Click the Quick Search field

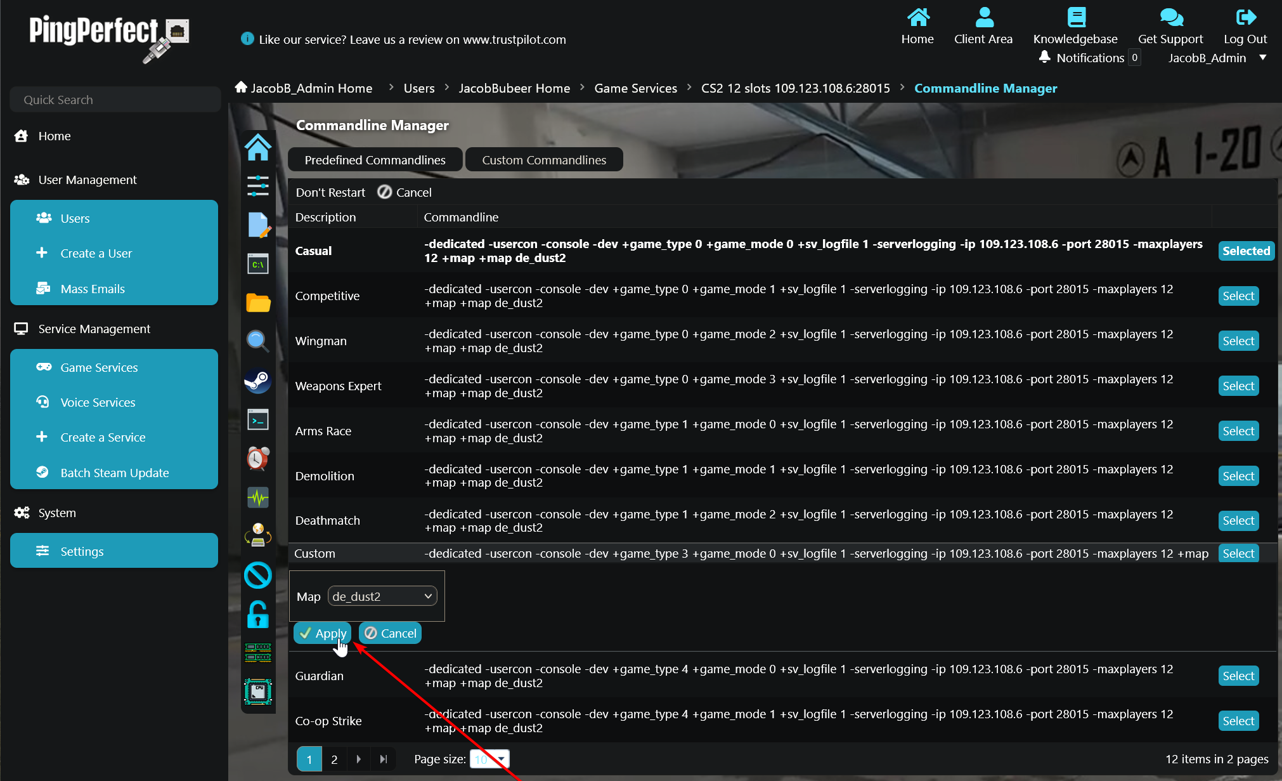point(115,100)
